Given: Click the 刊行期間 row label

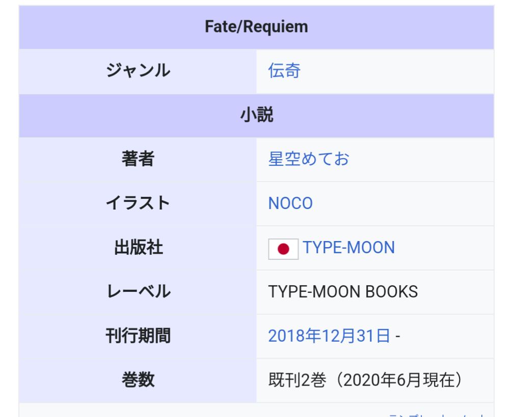Looking at the screenshot, I should coord(138,336).
